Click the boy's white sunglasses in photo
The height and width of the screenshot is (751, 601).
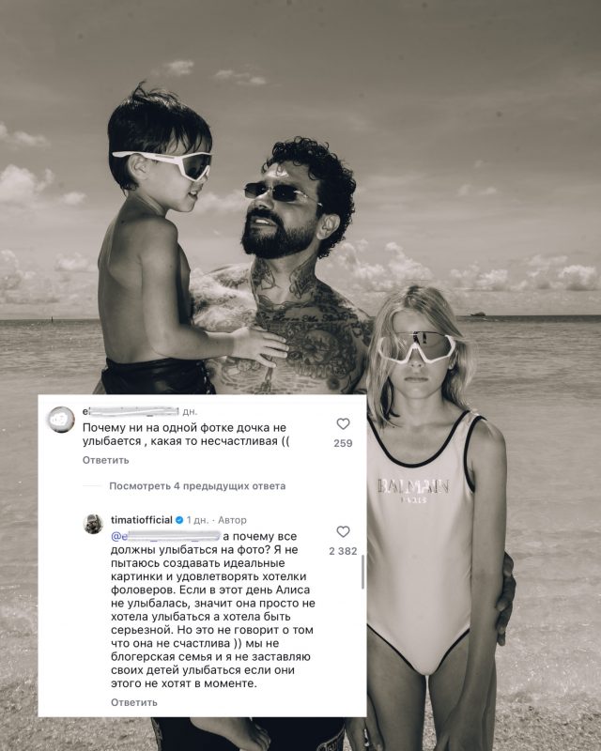[x=163, y=162]
